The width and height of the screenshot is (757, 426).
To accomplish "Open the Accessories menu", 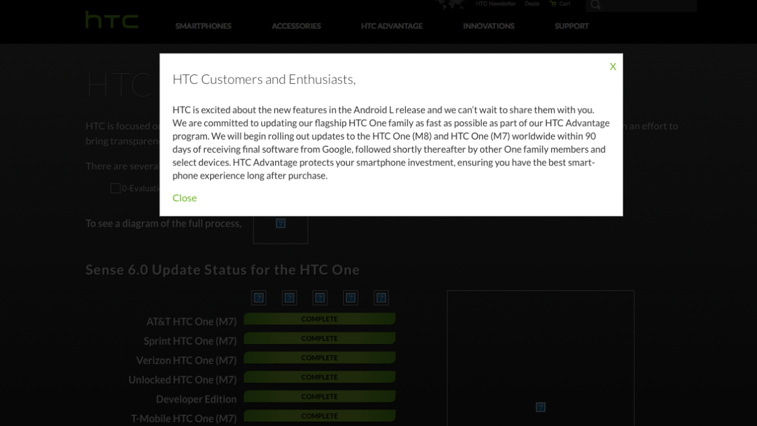I will click(296, 26).
